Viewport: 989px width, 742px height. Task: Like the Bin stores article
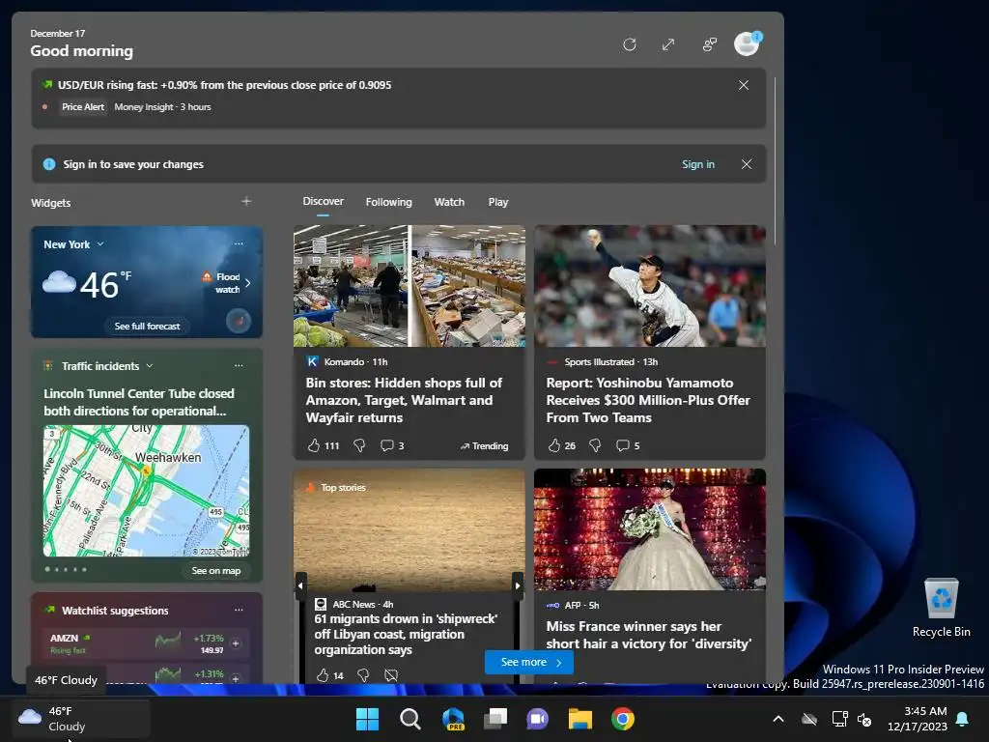coord(314,445)
